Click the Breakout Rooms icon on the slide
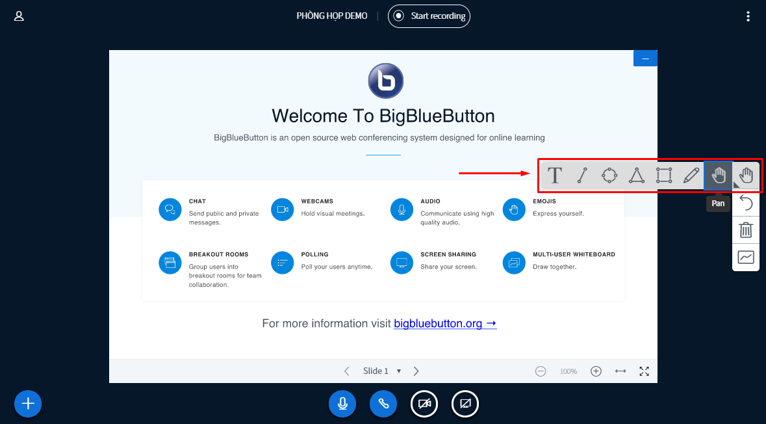The width and height of the screenshot is (766, 424). pos(170,263)
